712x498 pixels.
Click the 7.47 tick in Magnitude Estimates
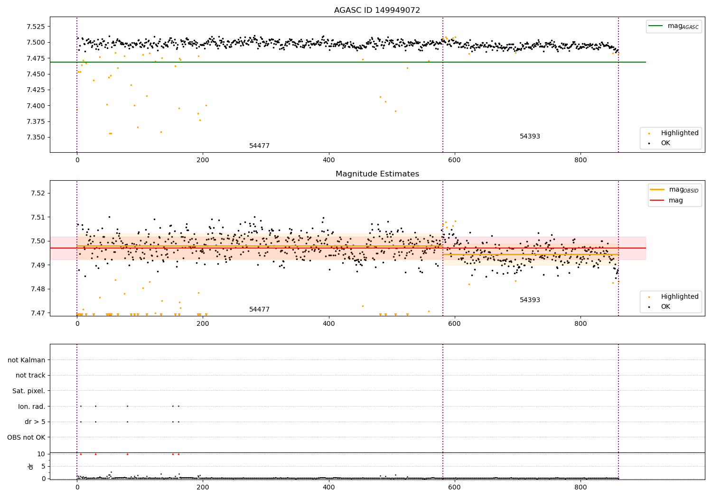click(x=38, y=313)
